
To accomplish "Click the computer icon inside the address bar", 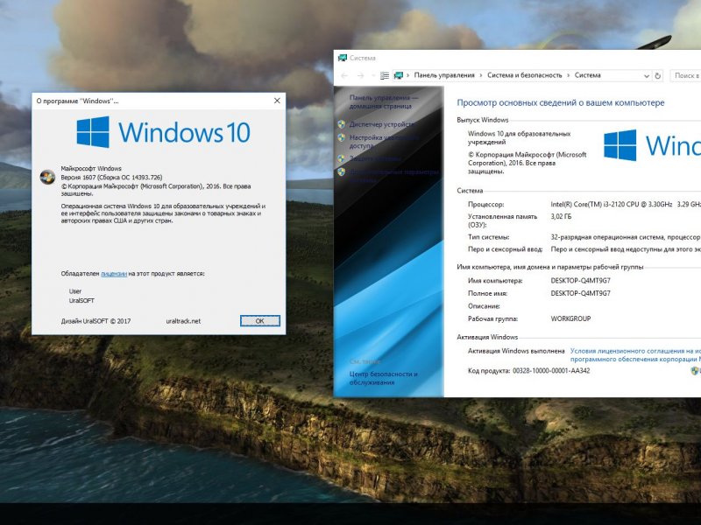I will pos(399,75).
